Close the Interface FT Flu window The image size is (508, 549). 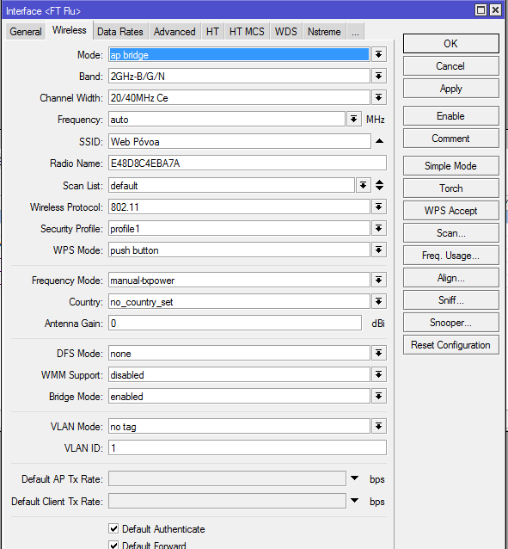coord(495,9)
